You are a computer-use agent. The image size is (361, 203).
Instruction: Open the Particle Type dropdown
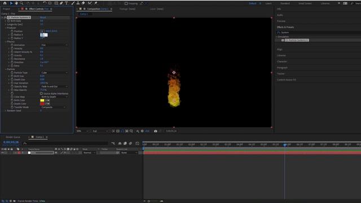tap(54, 73)
